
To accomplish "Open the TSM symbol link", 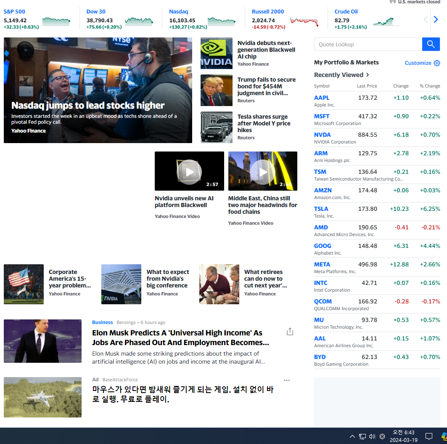I will tap(320, 172).
